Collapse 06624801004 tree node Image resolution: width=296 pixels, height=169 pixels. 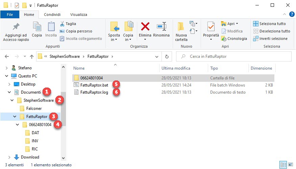17,125
